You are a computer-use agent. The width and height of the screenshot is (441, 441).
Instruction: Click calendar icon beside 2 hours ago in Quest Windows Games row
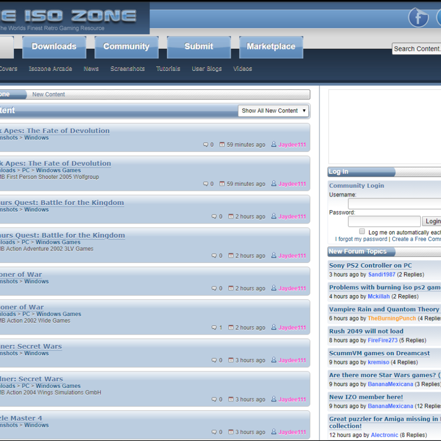(x=231, y=255)
